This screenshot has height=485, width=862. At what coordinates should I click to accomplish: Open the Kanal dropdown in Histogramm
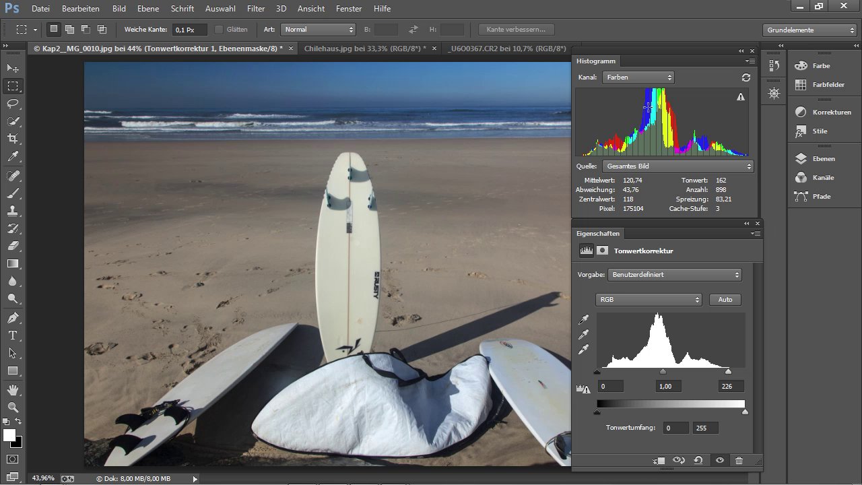tap(638, 77)
